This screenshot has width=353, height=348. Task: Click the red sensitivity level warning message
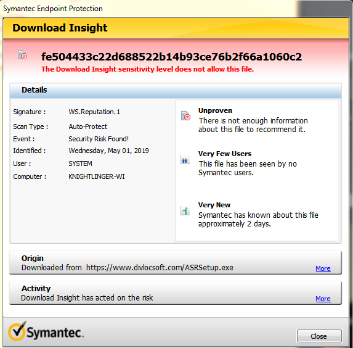point(147,69)
